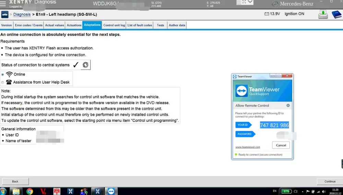
Task: Open the Error codes / Events tab
Action: click(x=29, y=25)
